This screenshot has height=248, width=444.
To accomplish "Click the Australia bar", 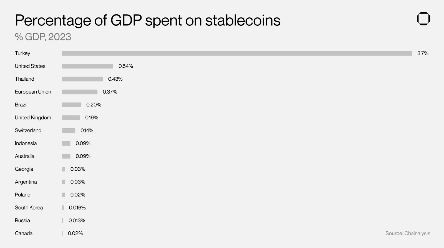I will 66,156.
